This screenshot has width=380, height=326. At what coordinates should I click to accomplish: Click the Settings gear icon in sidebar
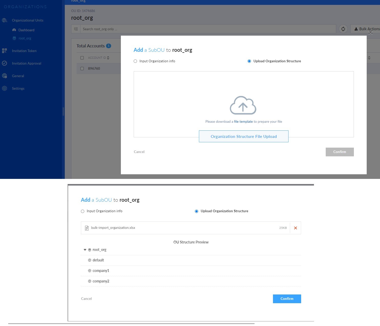coord(4,88)
